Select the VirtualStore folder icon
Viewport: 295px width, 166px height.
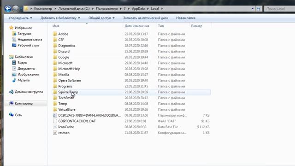[x=55, y=110]
